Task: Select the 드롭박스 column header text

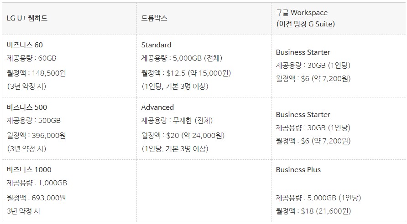Action: tap(154, 18)
